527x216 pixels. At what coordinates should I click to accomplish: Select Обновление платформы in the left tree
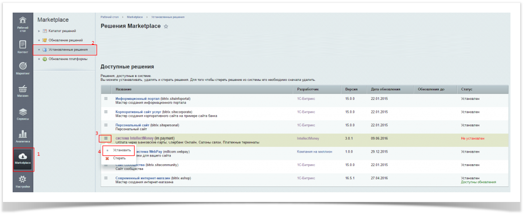[68, 59]
